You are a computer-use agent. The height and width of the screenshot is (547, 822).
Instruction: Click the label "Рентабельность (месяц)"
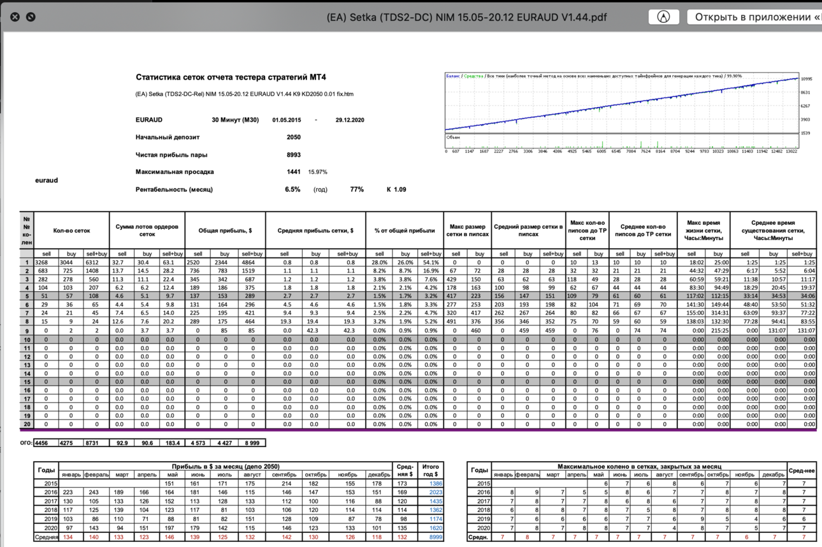(x=174, y=189)
